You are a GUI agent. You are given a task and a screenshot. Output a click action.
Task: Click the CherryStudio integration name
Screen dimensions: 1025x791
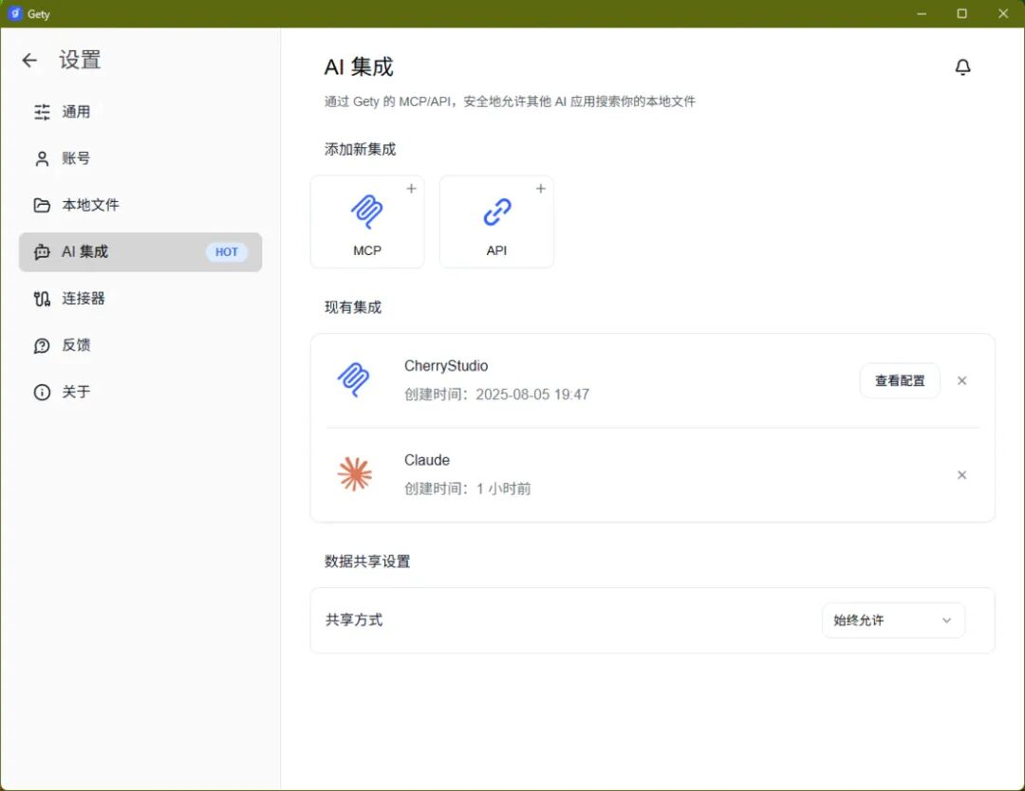click(446, 366)
